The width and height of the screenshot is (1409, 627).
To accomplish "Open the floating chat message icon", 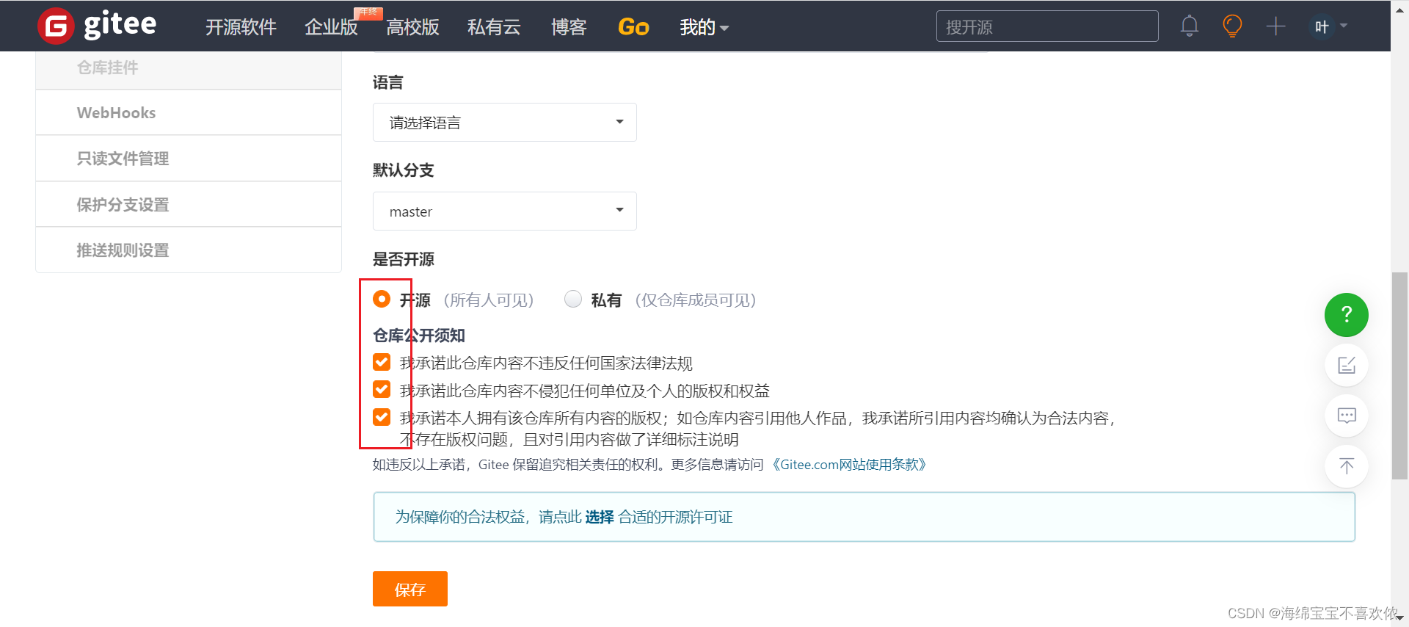I will click(1347, 416).
